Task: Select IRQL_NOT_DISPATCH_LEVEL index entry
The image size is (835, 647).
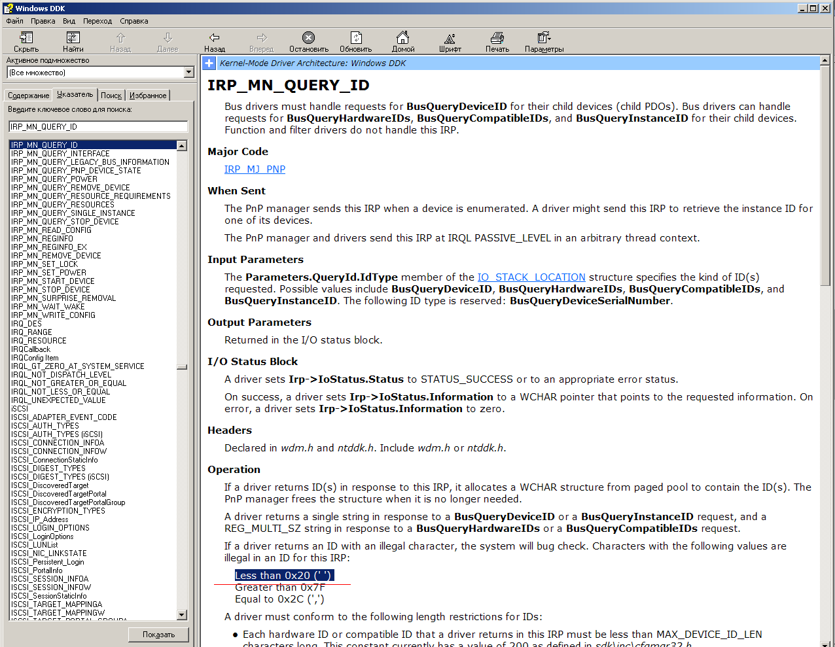Action: point(62,375)
